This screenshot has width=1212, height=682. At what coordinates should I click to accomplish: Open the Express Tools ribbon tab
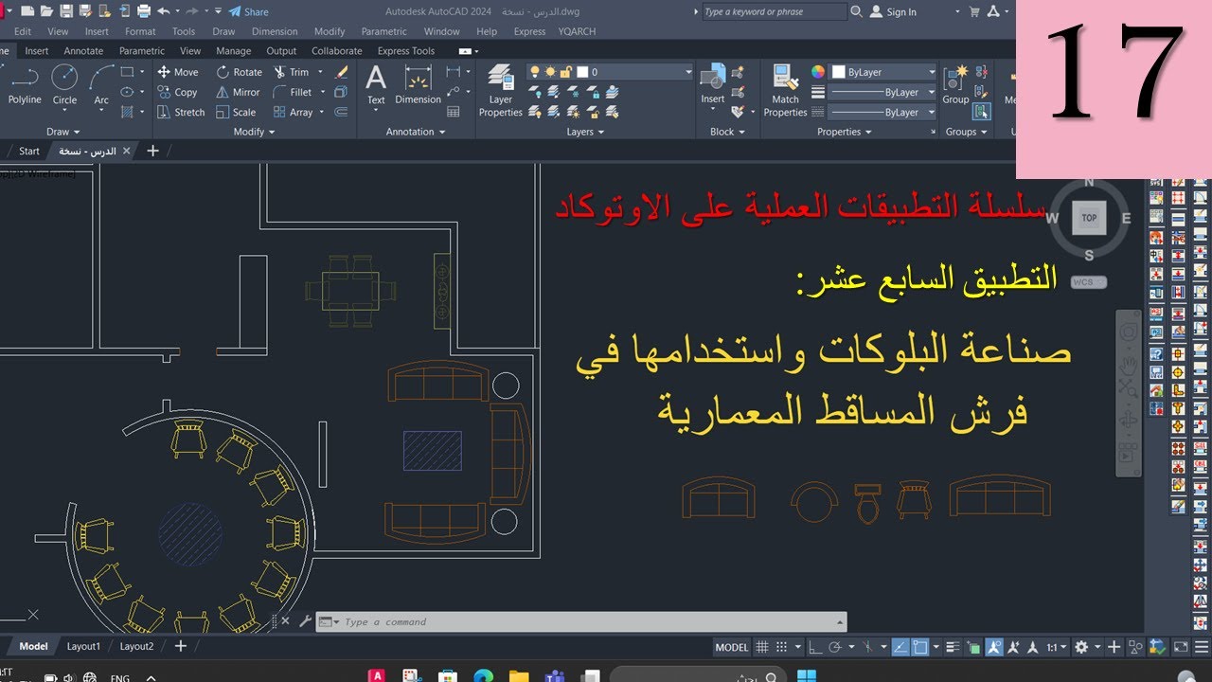406,51
